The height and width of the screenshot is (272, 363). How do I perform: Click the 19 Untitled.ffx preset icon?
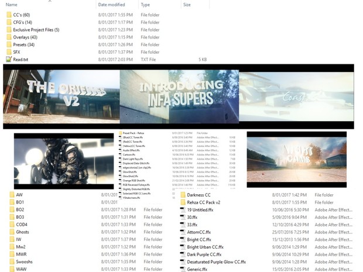(x=183, y=210)
